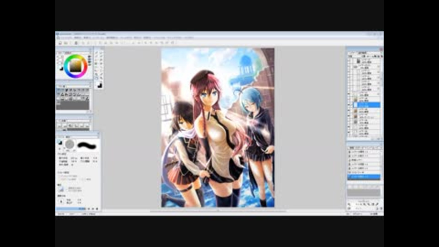Click the foreground/background color indicator below the tool strip
439x247 pixels.
99,86
